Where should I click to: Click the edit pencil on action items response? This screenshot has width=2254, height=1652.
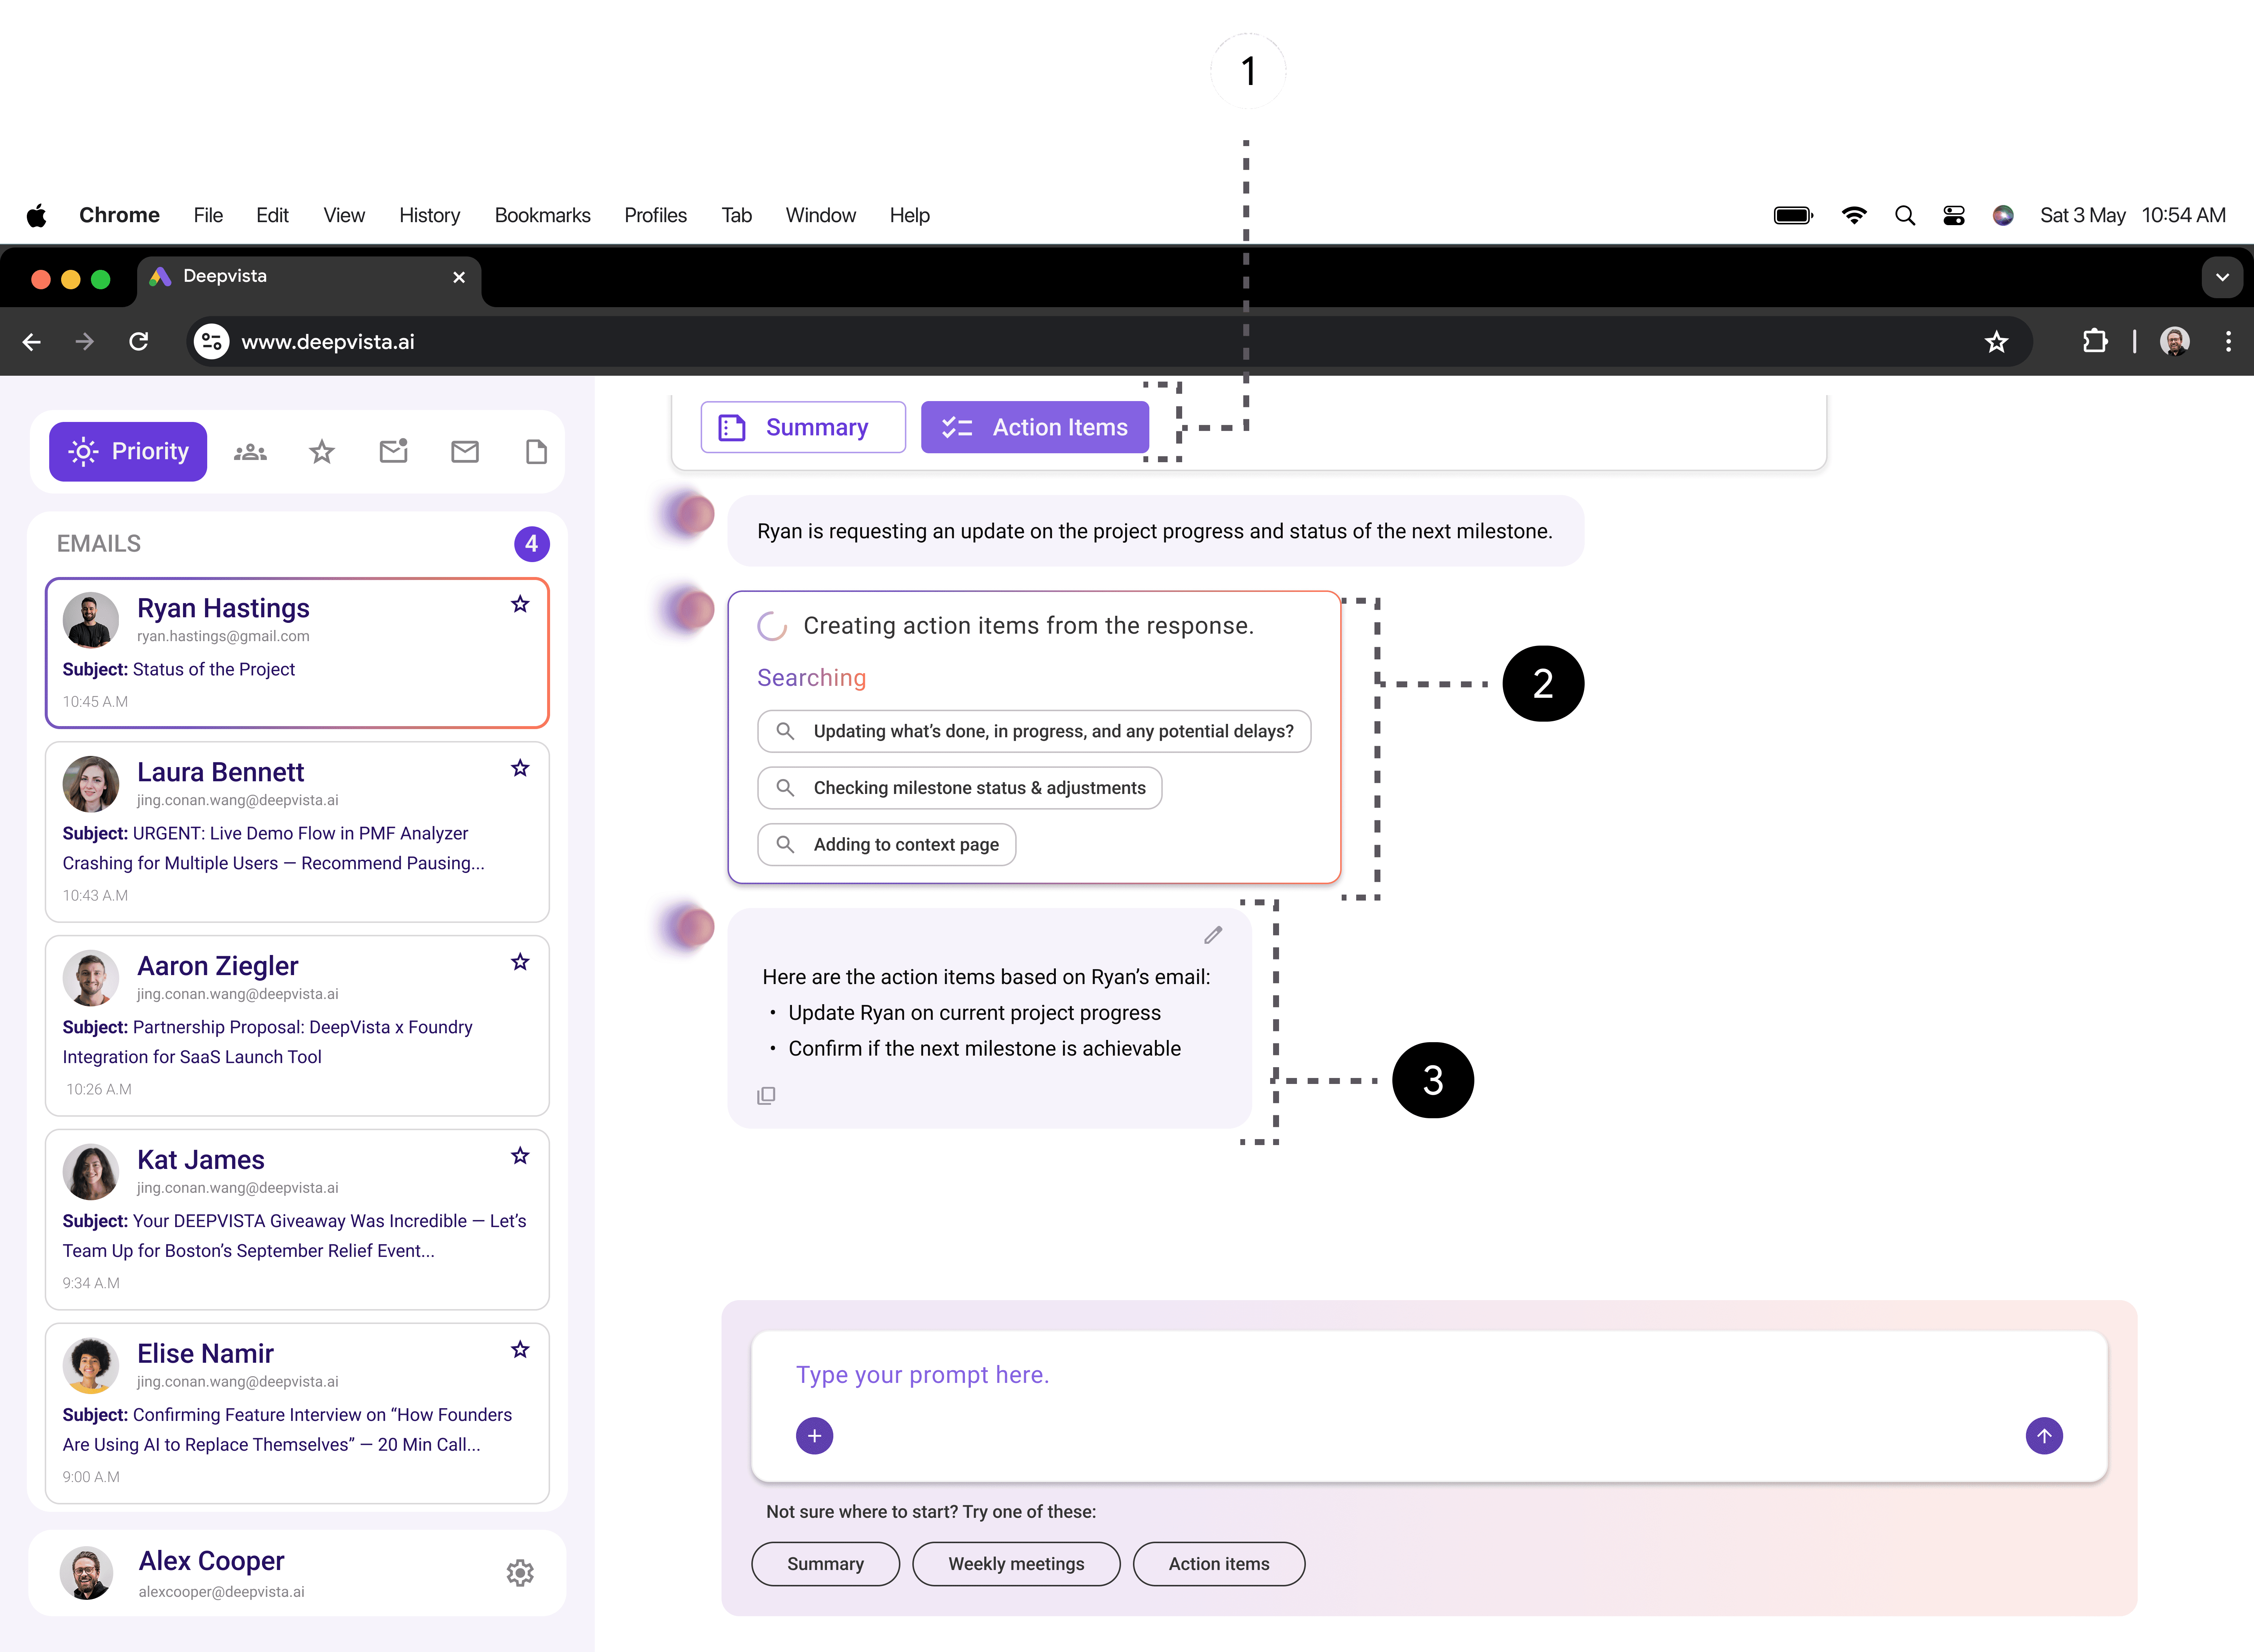click(x=1212, y=935)
